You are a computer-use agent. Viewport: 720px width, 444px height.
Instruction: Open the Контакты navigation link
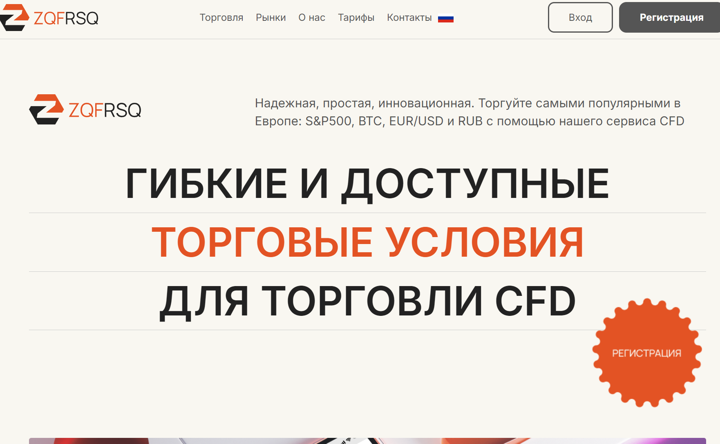pyautogui.click(x=409, y=18)
